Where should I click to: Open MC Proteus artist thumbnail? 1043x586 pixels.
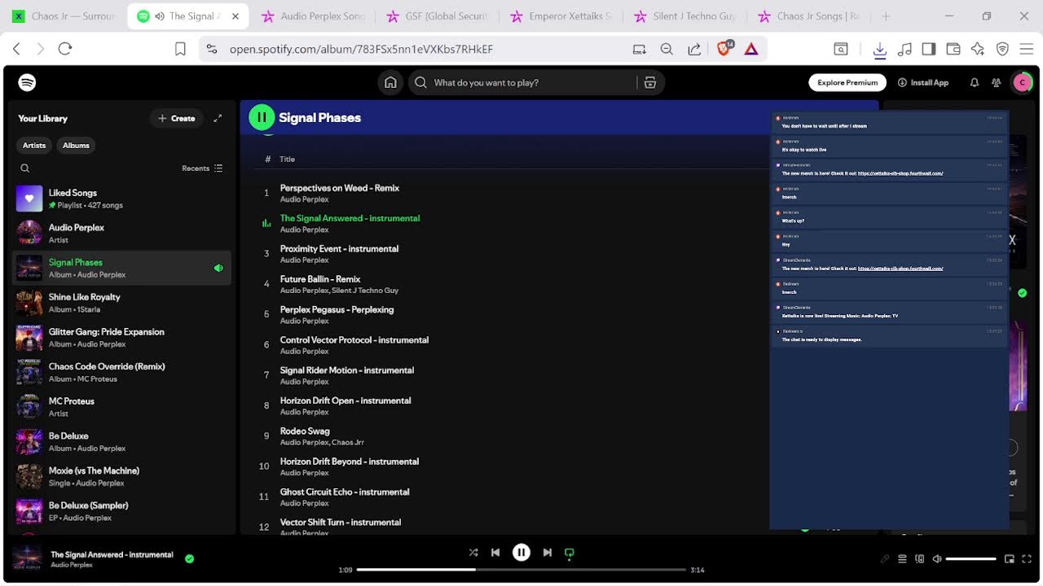[29, 407]
